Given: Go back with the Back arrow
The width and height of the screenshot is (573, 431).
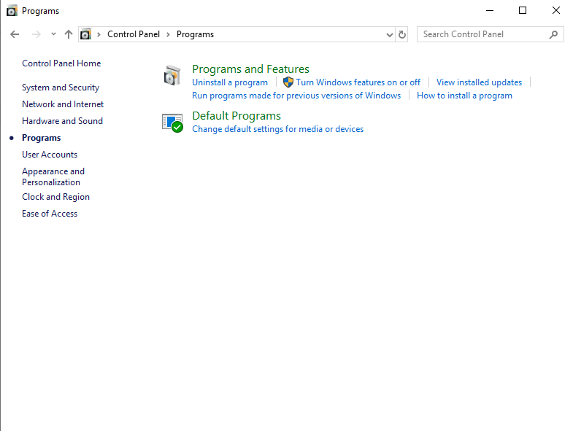Looking at the screenshot, I should (15, 34).
